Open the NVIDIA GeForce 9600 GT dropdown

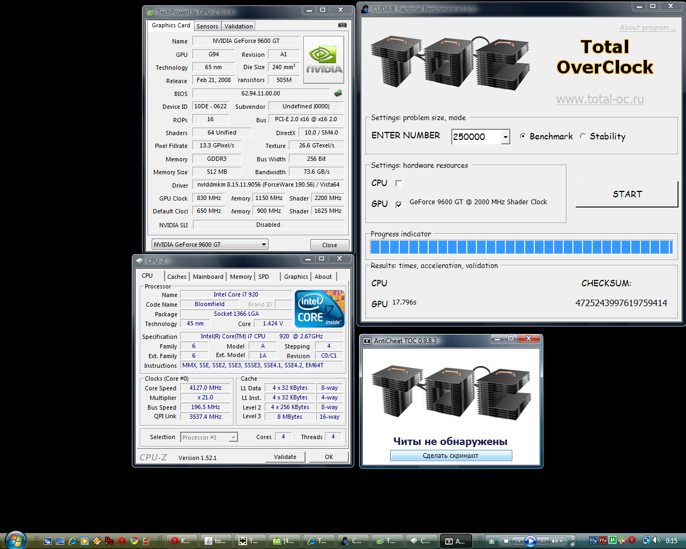point(210,244)
